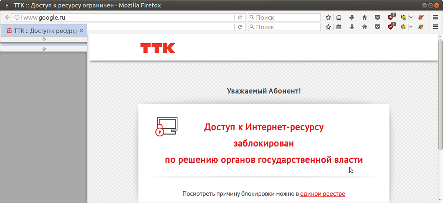Click по решению органов государственной власти text

(x=264, y=160)
